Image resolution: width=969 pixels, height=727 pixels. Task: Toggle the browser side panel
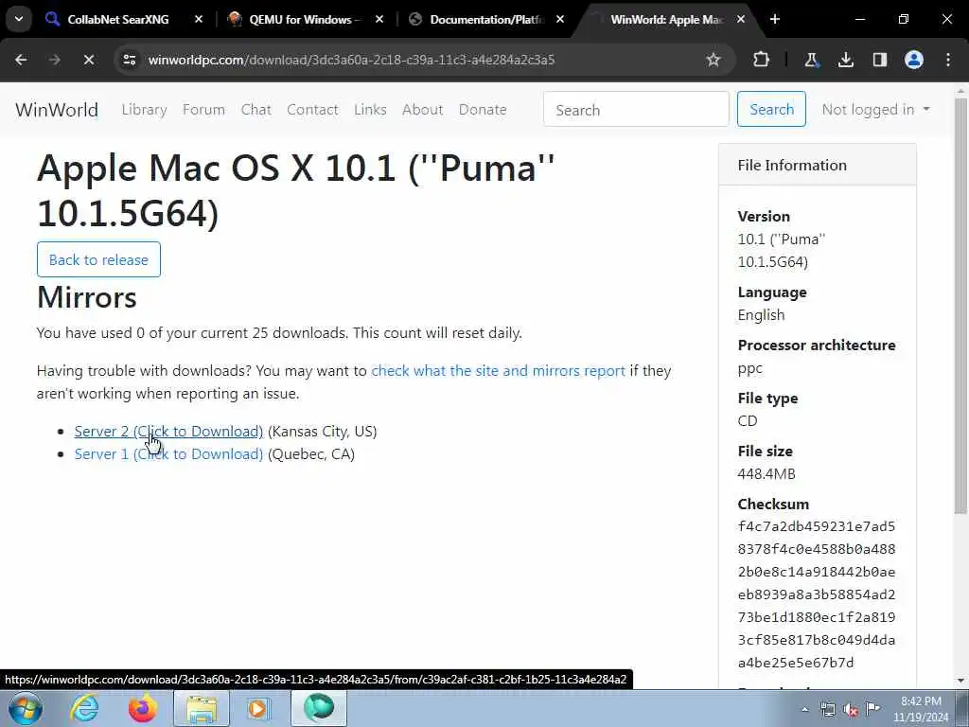880,60
